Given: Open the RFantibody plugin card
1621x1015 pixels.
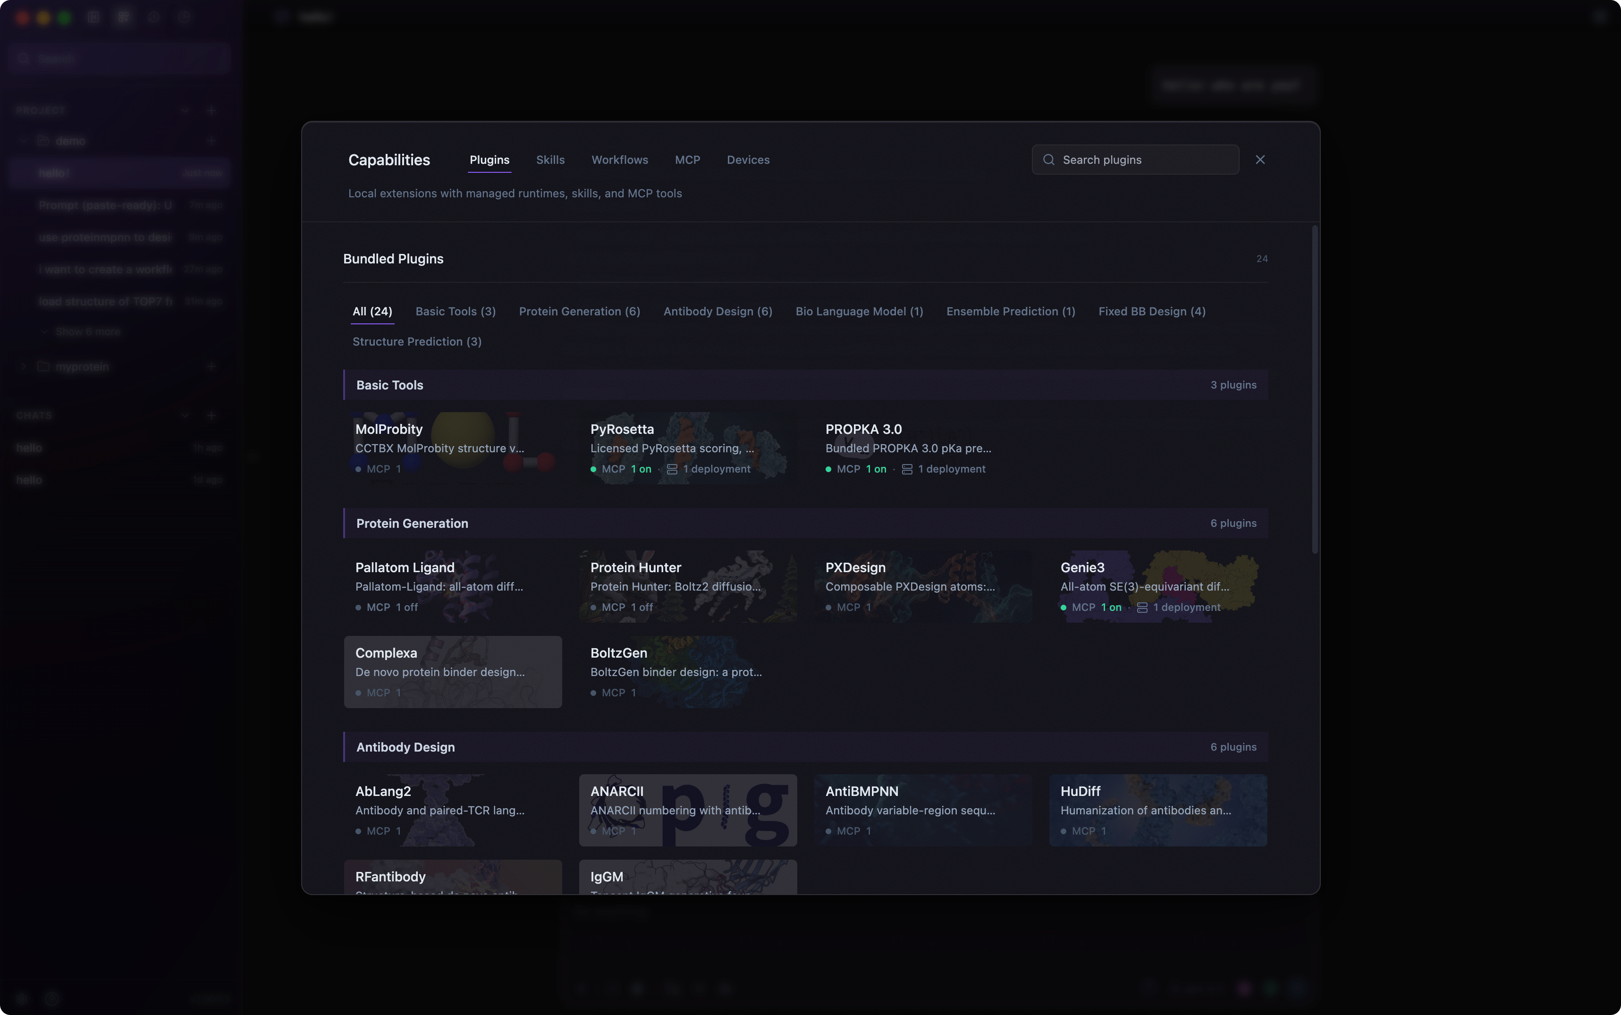Looking at the screenshot, I should click(x=453, y=877).
